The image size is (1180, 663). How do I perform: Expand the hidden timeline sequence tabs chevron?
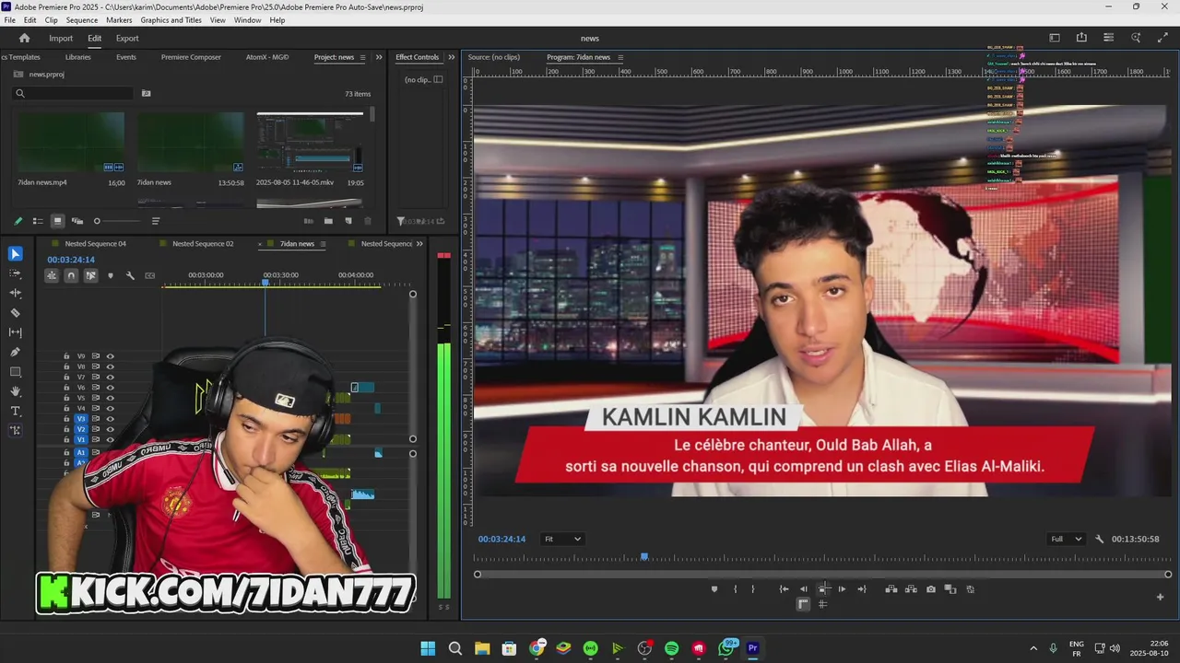tap(420, 244)
